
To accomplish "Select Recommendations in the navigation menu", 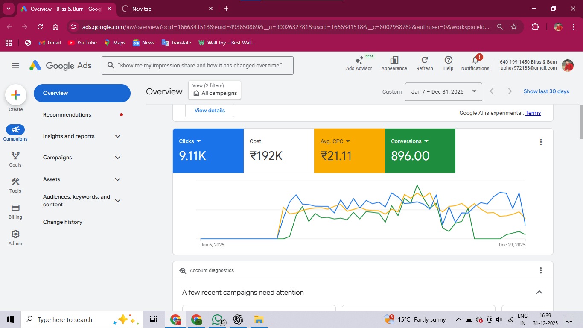I will pyautogui.click(x=67, y=114).
